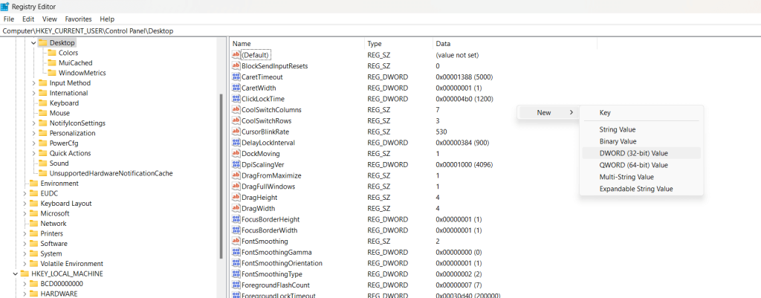Screen dimensions: 761x298
Task: Click the FontSmoothing string value icon
Action: [236, 242]
